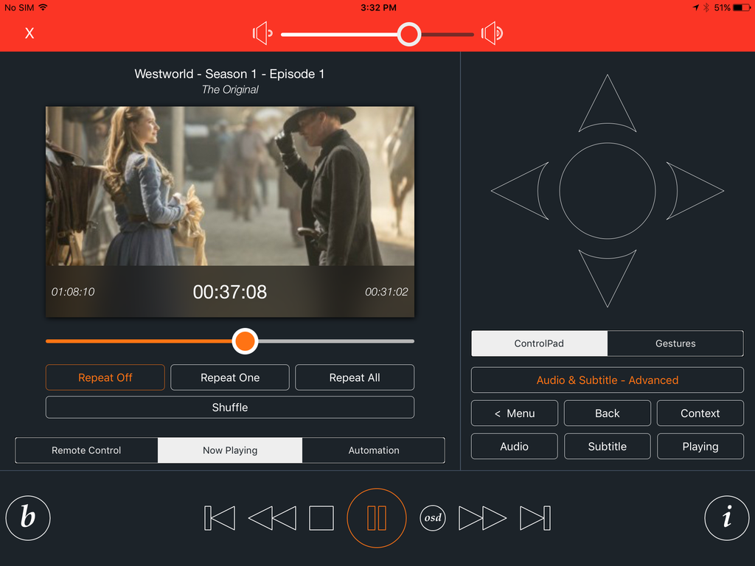Switch to the Automation tab

pyautogui.click(x=374, y=450)
